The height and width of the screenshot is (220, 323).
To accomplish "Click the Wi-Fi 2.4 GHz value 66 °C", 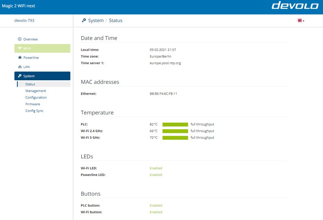I will 154,131.
